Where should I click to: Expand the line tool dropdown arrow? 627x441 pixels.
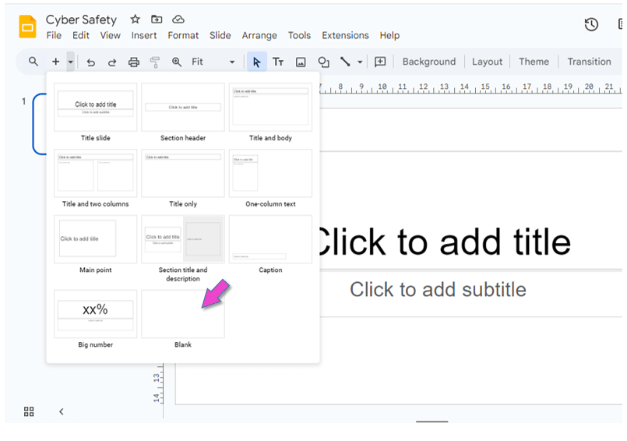[360, 62]
